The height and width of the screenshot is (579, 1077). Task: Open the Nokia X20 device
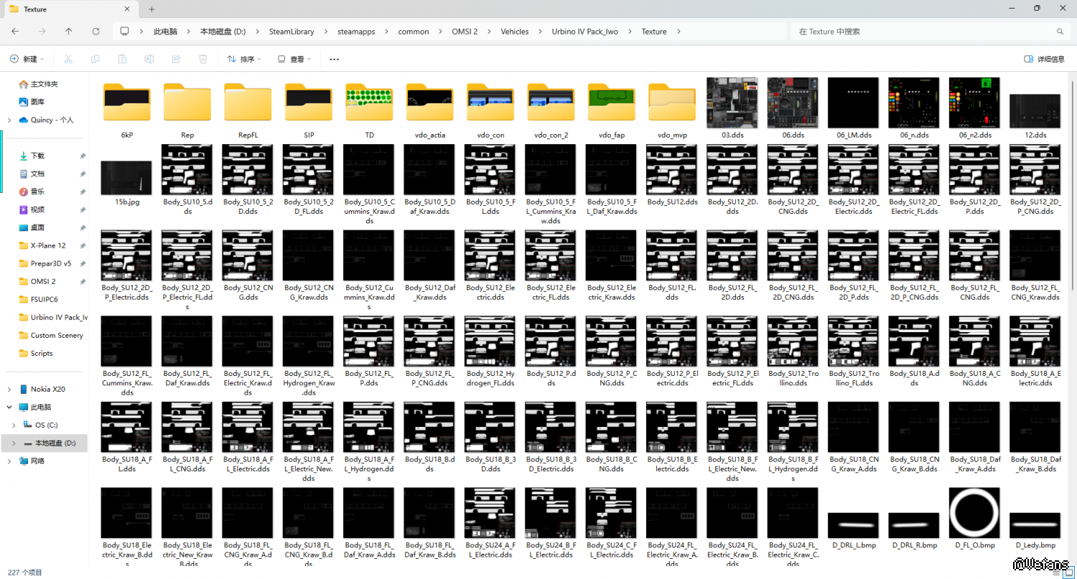pyautogui.click(x=47, y=389)
